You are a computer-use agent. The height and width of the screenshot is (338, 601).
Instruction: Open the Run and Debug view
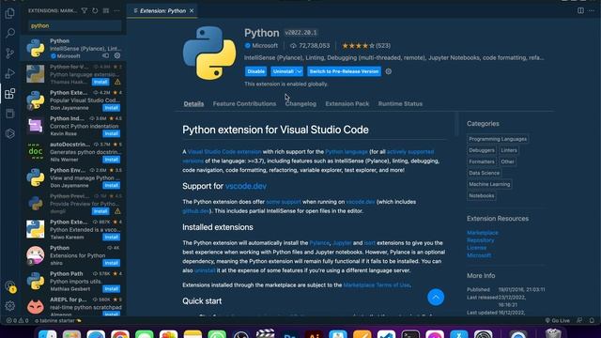click(x=10, y=73)
